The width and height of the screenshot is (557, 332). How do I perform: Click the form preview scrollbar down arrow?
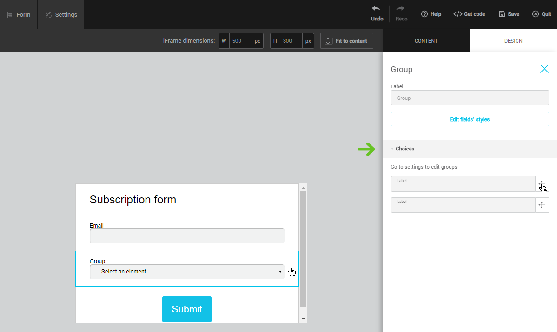point(303,319)
